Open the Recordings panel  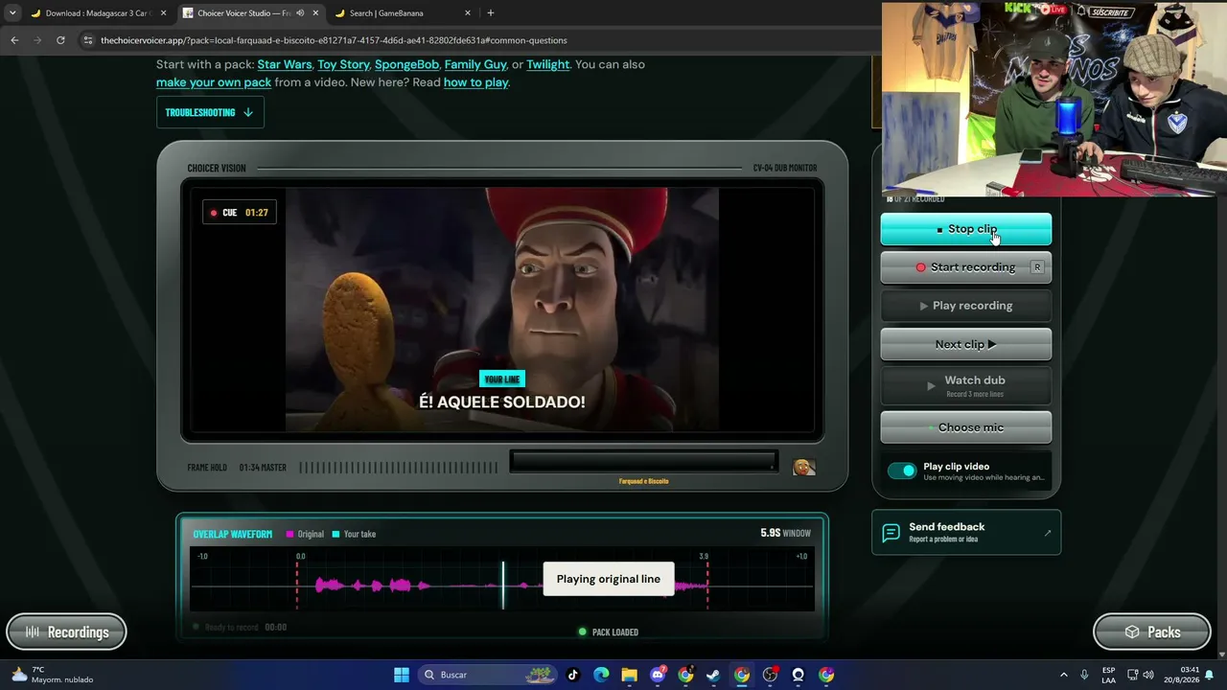(x=66, y=632)
